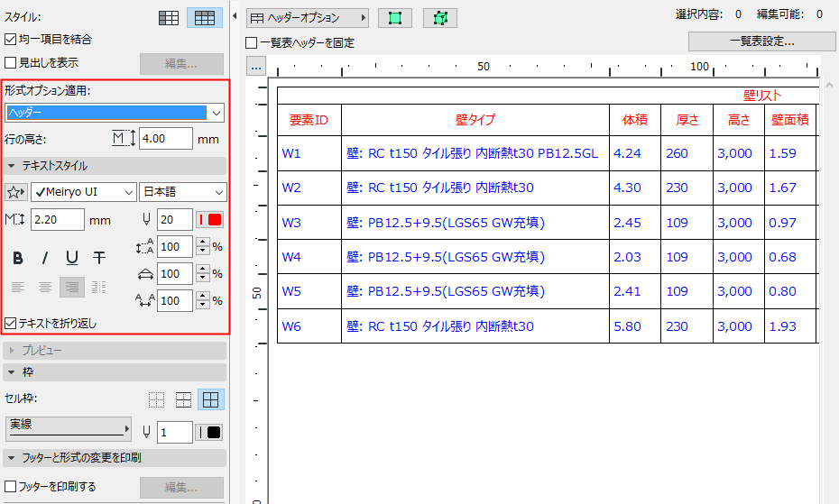Image resolution: width=839 pixels, height=504 pixels.
Task: Collapse the 枠 section
Action: 115,372
